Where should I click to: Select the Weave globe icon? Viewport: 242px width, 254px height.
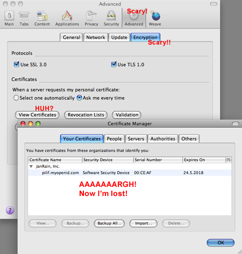155,16
